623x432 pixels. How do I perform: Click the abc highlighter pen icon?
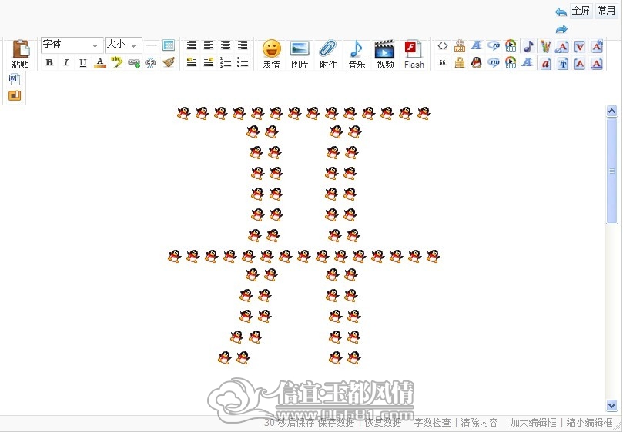[116, 62]
